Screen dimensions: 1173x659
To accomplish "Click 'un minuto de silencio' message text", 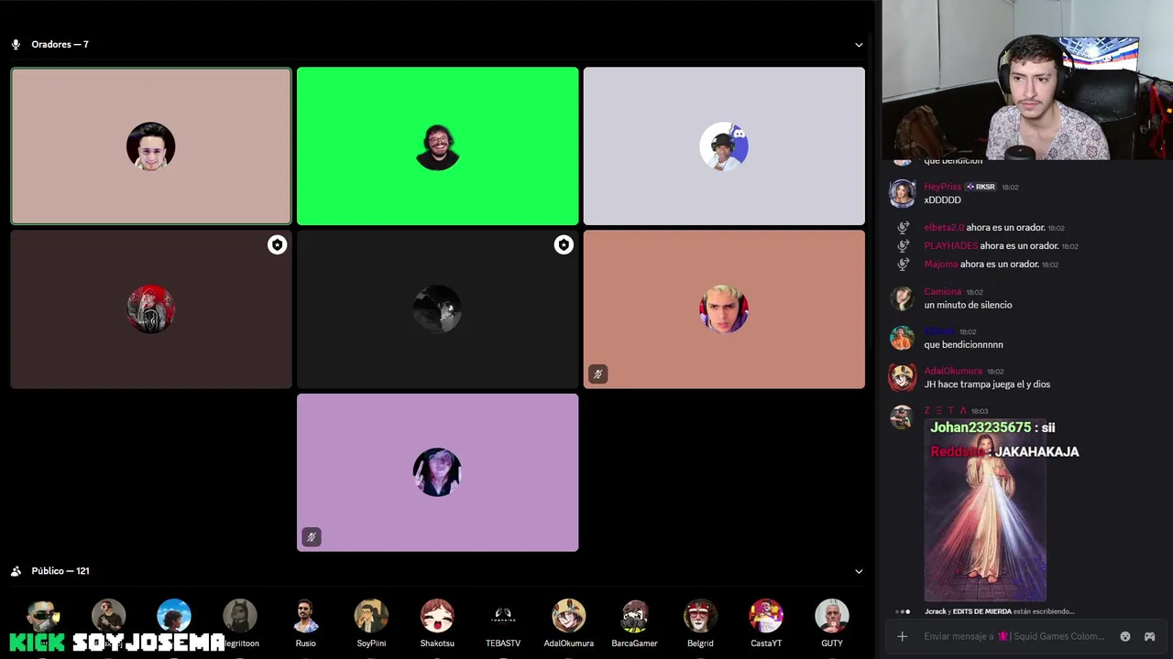I will [968, 305].
